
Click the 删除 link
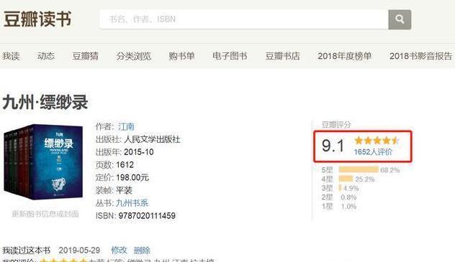[142, 250]
